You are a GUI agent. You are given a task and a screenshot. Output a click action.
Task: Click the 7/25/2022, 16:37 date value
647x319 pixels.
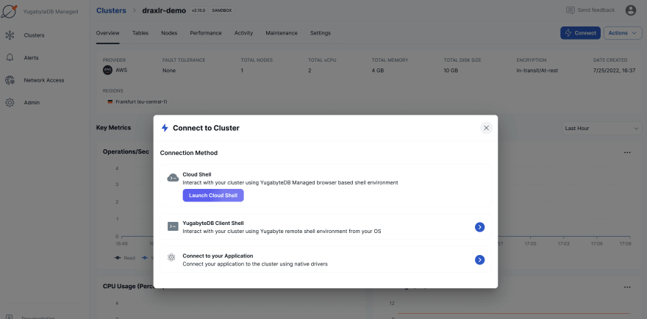tap(614, 71)
